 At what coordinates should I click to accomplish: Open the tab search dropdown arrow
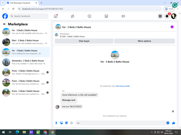click(3, 3)
